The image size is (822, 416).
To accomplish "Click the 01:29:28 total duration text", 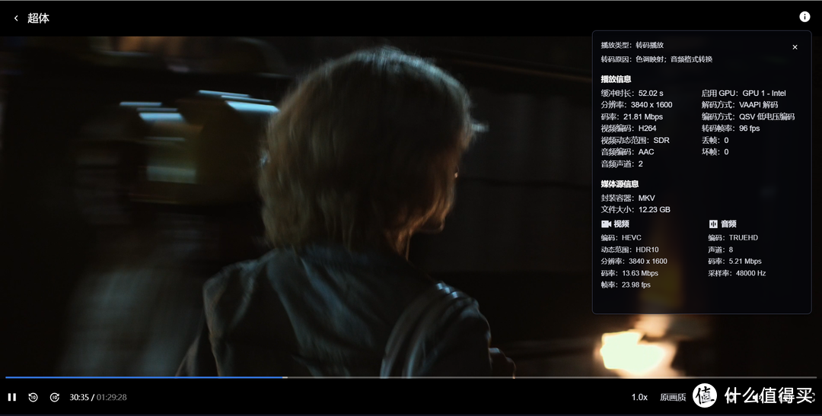I will click(x=112, y=397).
